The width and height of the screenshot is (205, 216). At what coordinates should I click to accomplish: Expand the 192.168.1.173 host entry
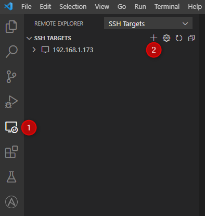(34, 50)
